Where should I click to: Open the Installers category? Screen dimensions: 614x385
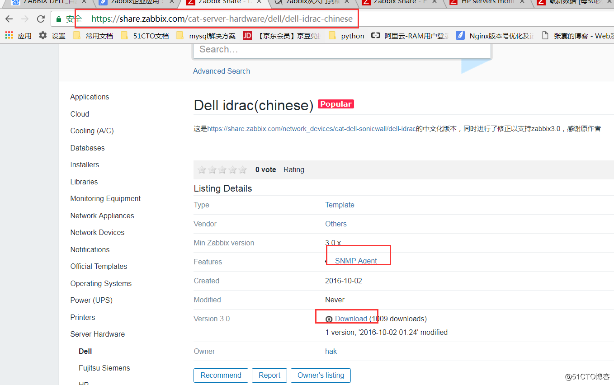coord(85,164)
